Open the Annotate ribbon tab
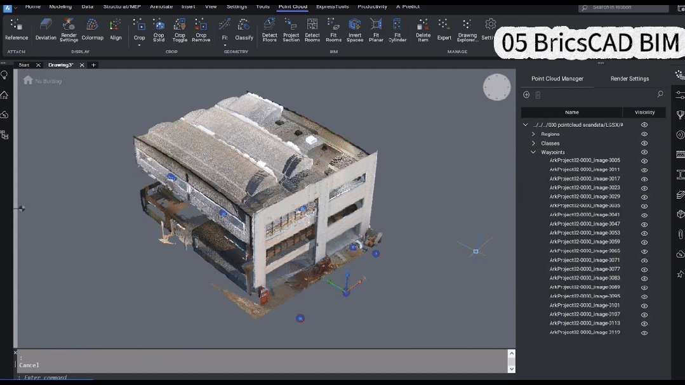Viewport: 685px width, 385px height. point(161,6)
